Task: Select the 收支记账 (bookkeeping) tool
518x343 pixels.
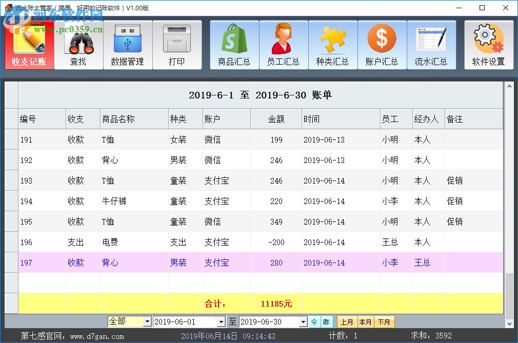Action: pos(29,45)
